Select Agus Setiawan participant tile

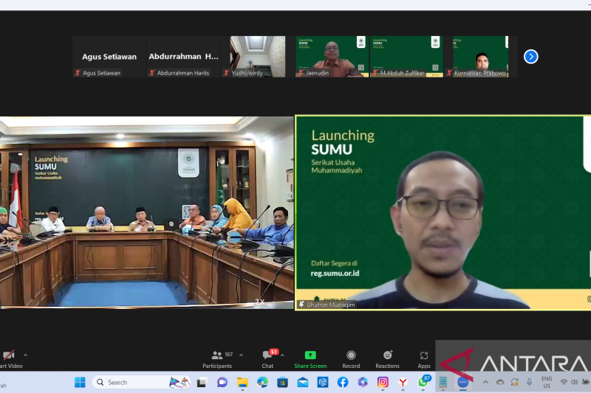[109, 57]
